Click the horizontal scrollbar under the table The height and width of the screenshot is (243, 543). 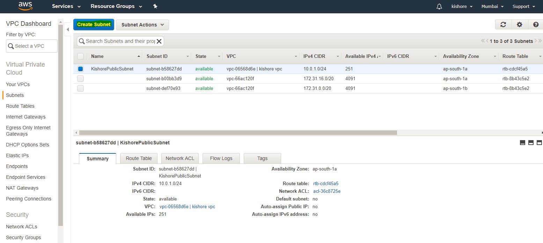click(x=237, y=132)
